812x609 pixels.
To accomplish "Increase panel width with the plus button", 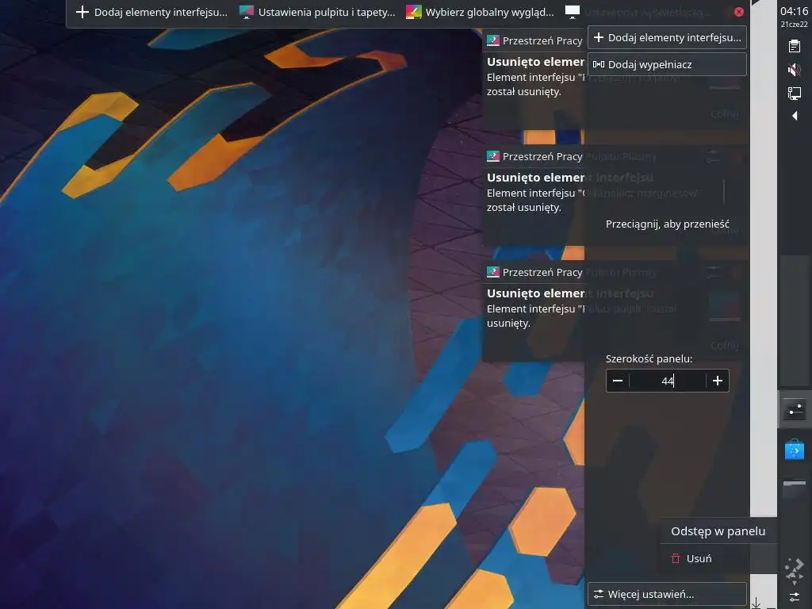I will 717,381.
